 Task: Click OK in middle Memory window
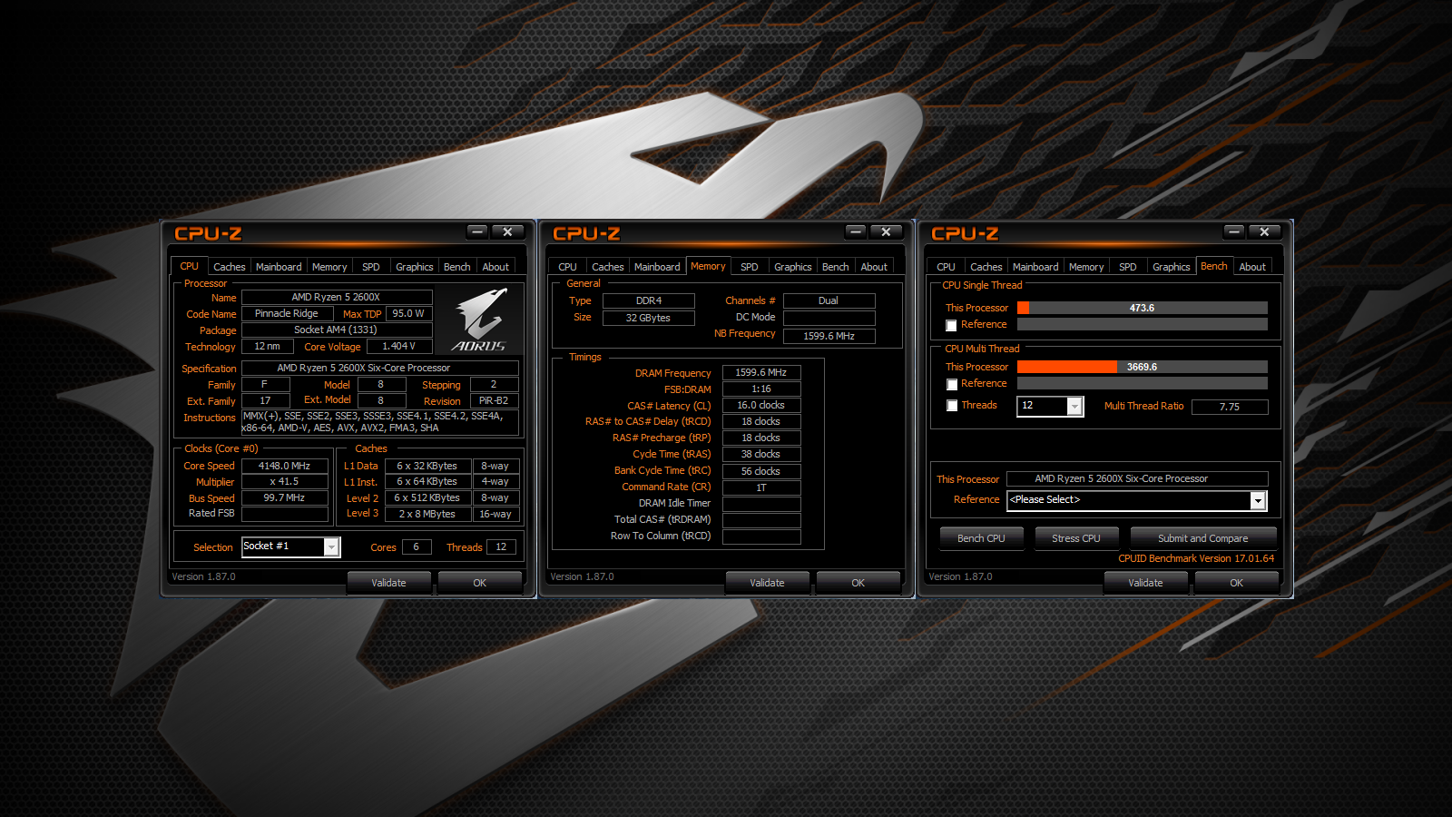(x=858, y=583)
